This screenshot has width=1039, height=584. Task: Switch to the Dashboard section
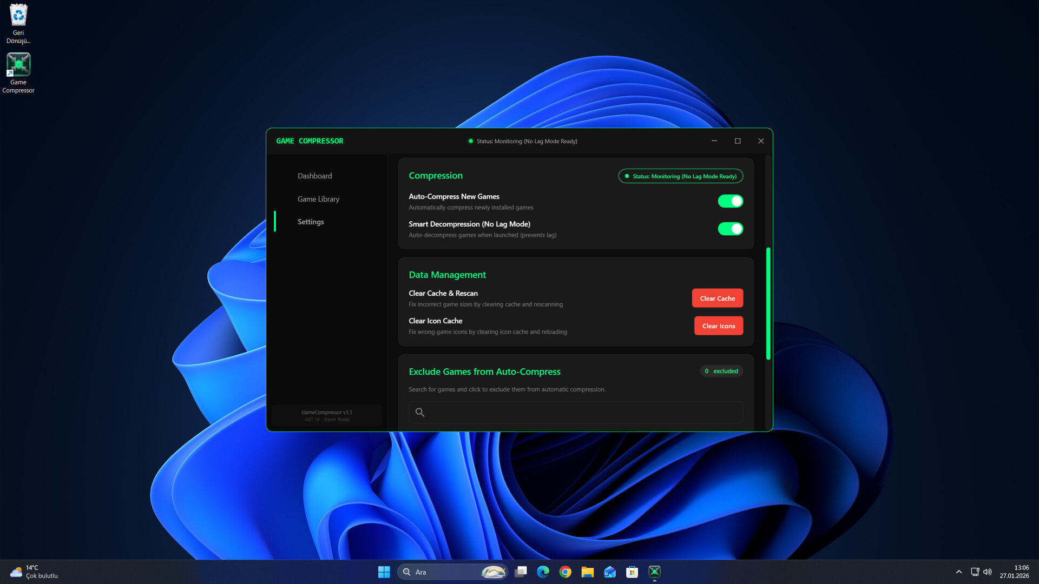pyautogui.click(x=314, y=175)
